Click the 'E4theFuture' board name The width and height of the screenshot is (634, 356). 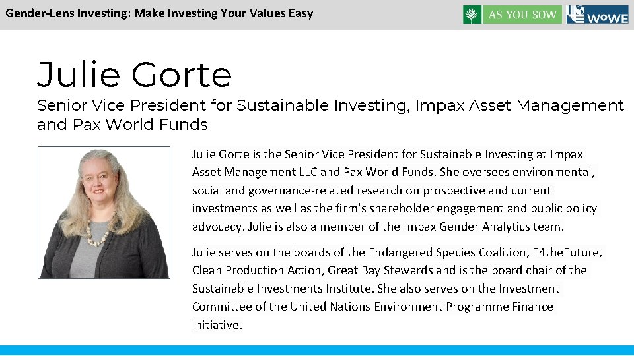click(566, 252)
